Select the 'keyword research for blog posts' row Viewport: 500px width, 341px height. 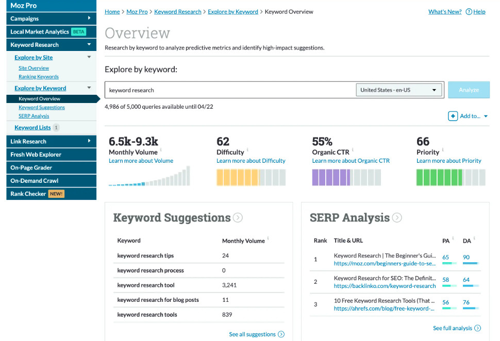[198, 300]
